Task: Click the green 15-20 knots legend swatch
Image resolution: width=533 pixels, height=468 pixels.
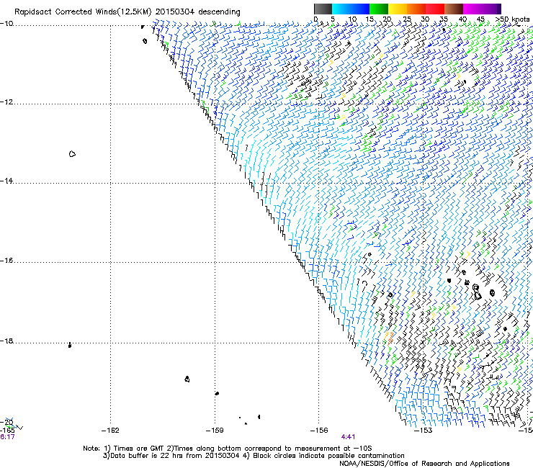Action: click(379, 9)
